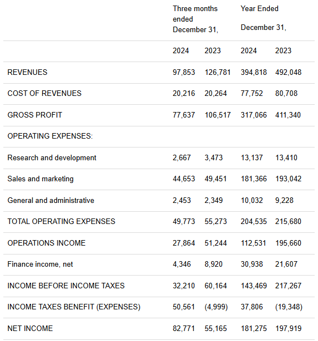Select TOTAL OPERATING EXPENSES label
Viewport: 318px width, 341px height.
point(61,221)
